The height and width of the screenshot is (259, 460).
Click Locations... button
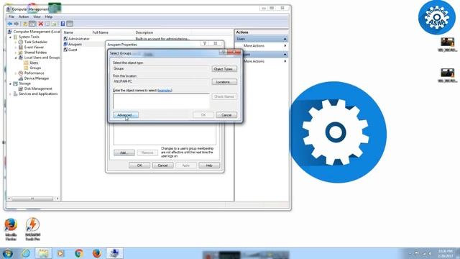click(224, 82)
